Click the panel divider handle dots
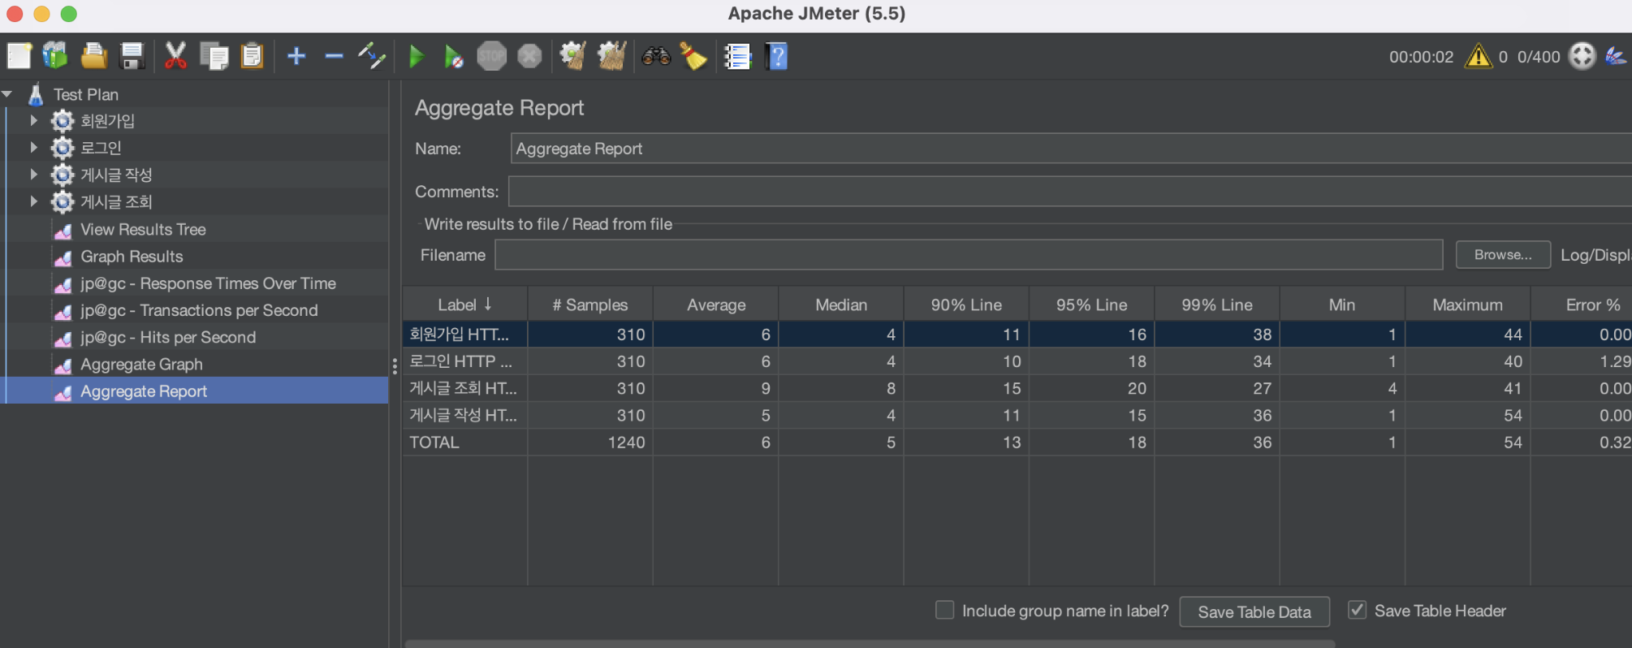1632x648 pixels. coord(395,366)
